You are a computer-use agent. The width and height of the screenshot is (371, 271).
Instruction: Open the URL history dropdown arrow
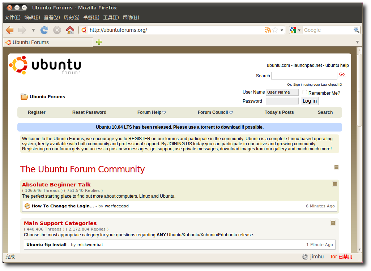[x=282, y=30]
